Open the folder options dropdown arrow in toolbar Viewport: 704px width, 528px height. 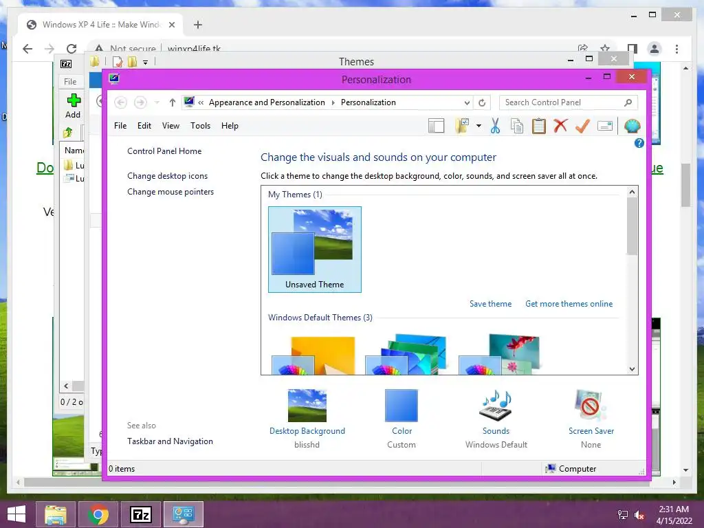click(x=478, y=126)
